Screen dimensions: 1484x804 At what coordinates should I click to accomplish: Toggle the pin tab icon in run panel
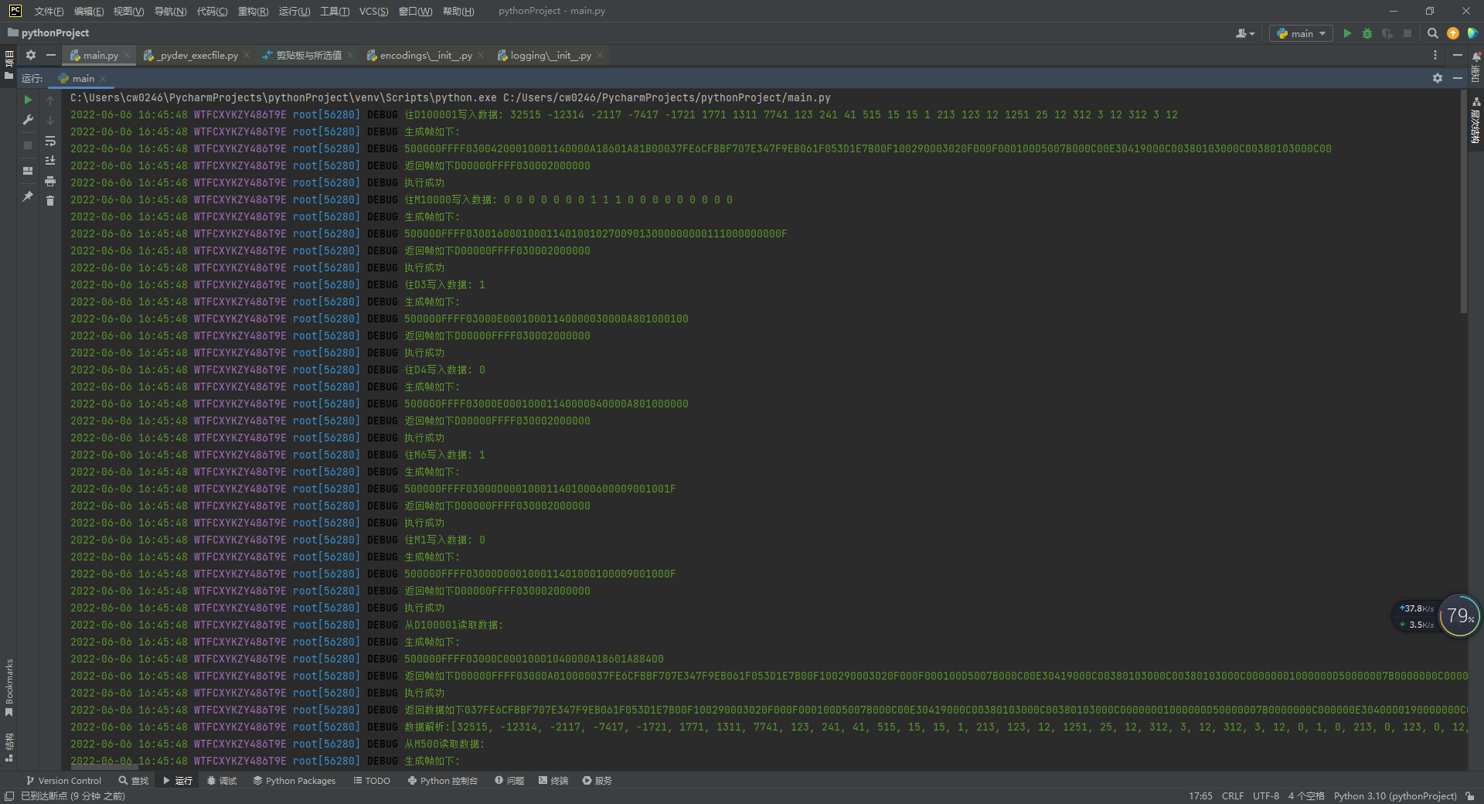28,196
